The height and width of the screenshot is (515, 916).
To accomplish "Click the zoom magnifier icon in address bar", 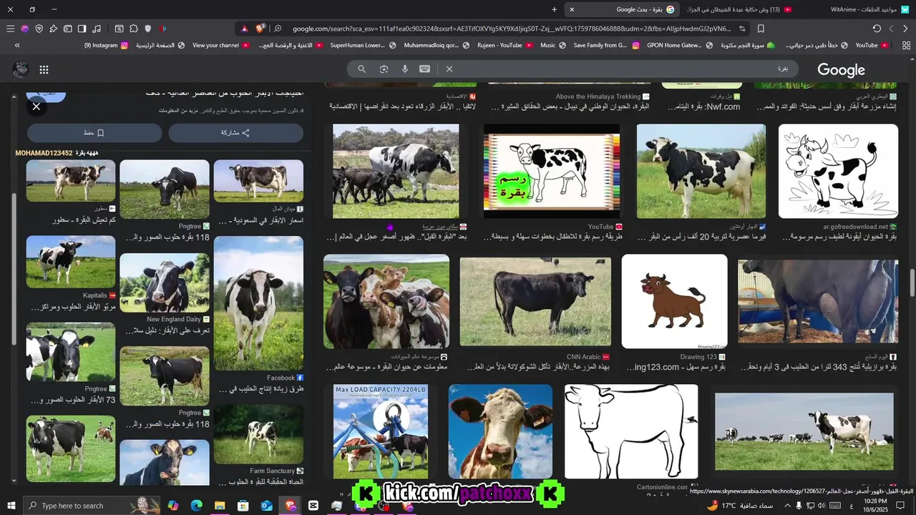I will point(278,29).
